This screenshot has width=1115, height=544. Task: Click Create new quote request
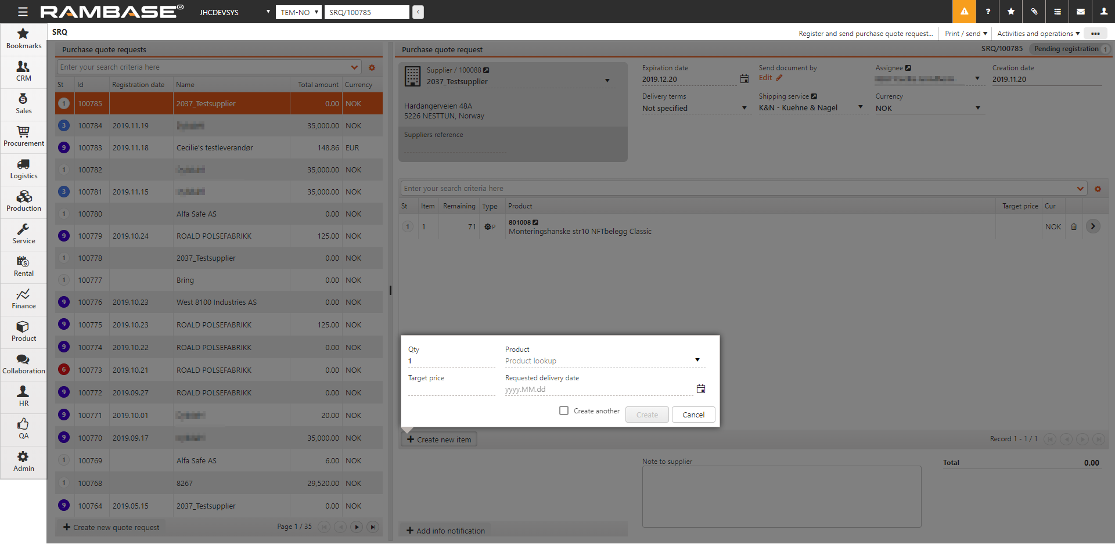click(111, 527)
